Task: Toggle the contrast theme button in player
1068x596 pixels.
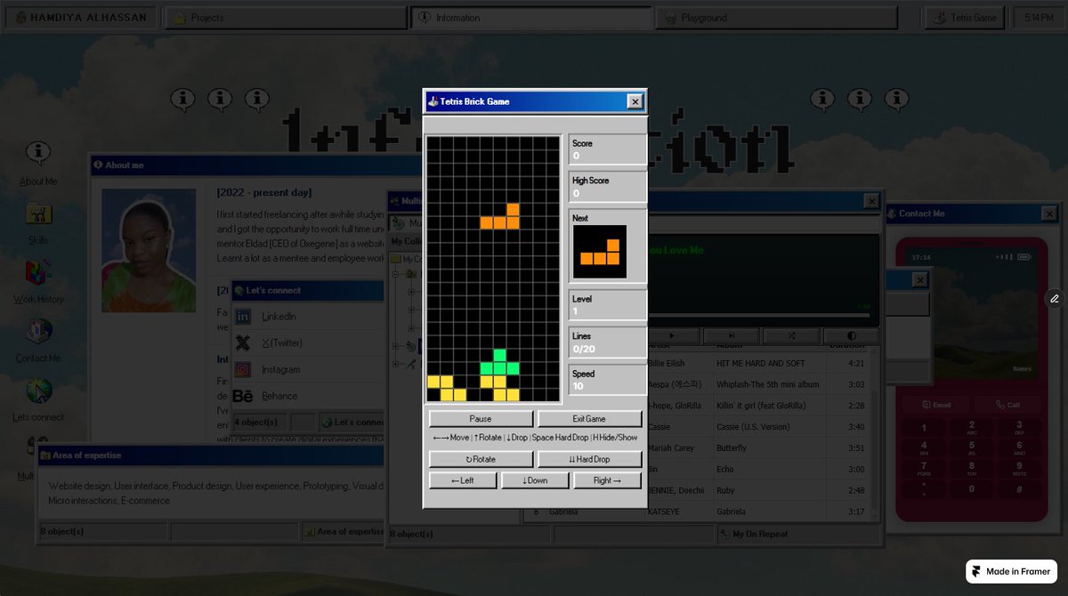Action: tap(851, 336)
